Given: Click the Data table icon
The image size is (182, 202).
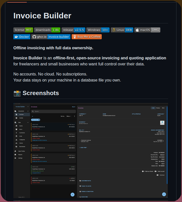Looking at the screenshot, I should [15, 123].
